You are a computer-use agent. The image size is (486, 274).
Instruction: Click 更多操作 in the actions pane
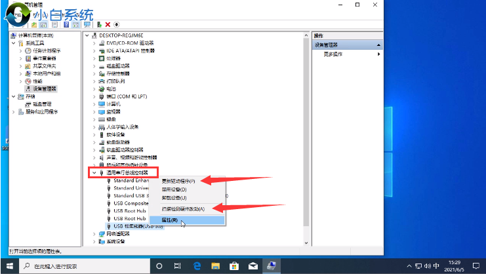tap(333, 54)
